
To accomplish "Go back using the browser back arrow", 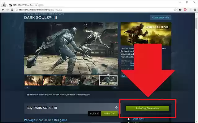I will 3,10.
